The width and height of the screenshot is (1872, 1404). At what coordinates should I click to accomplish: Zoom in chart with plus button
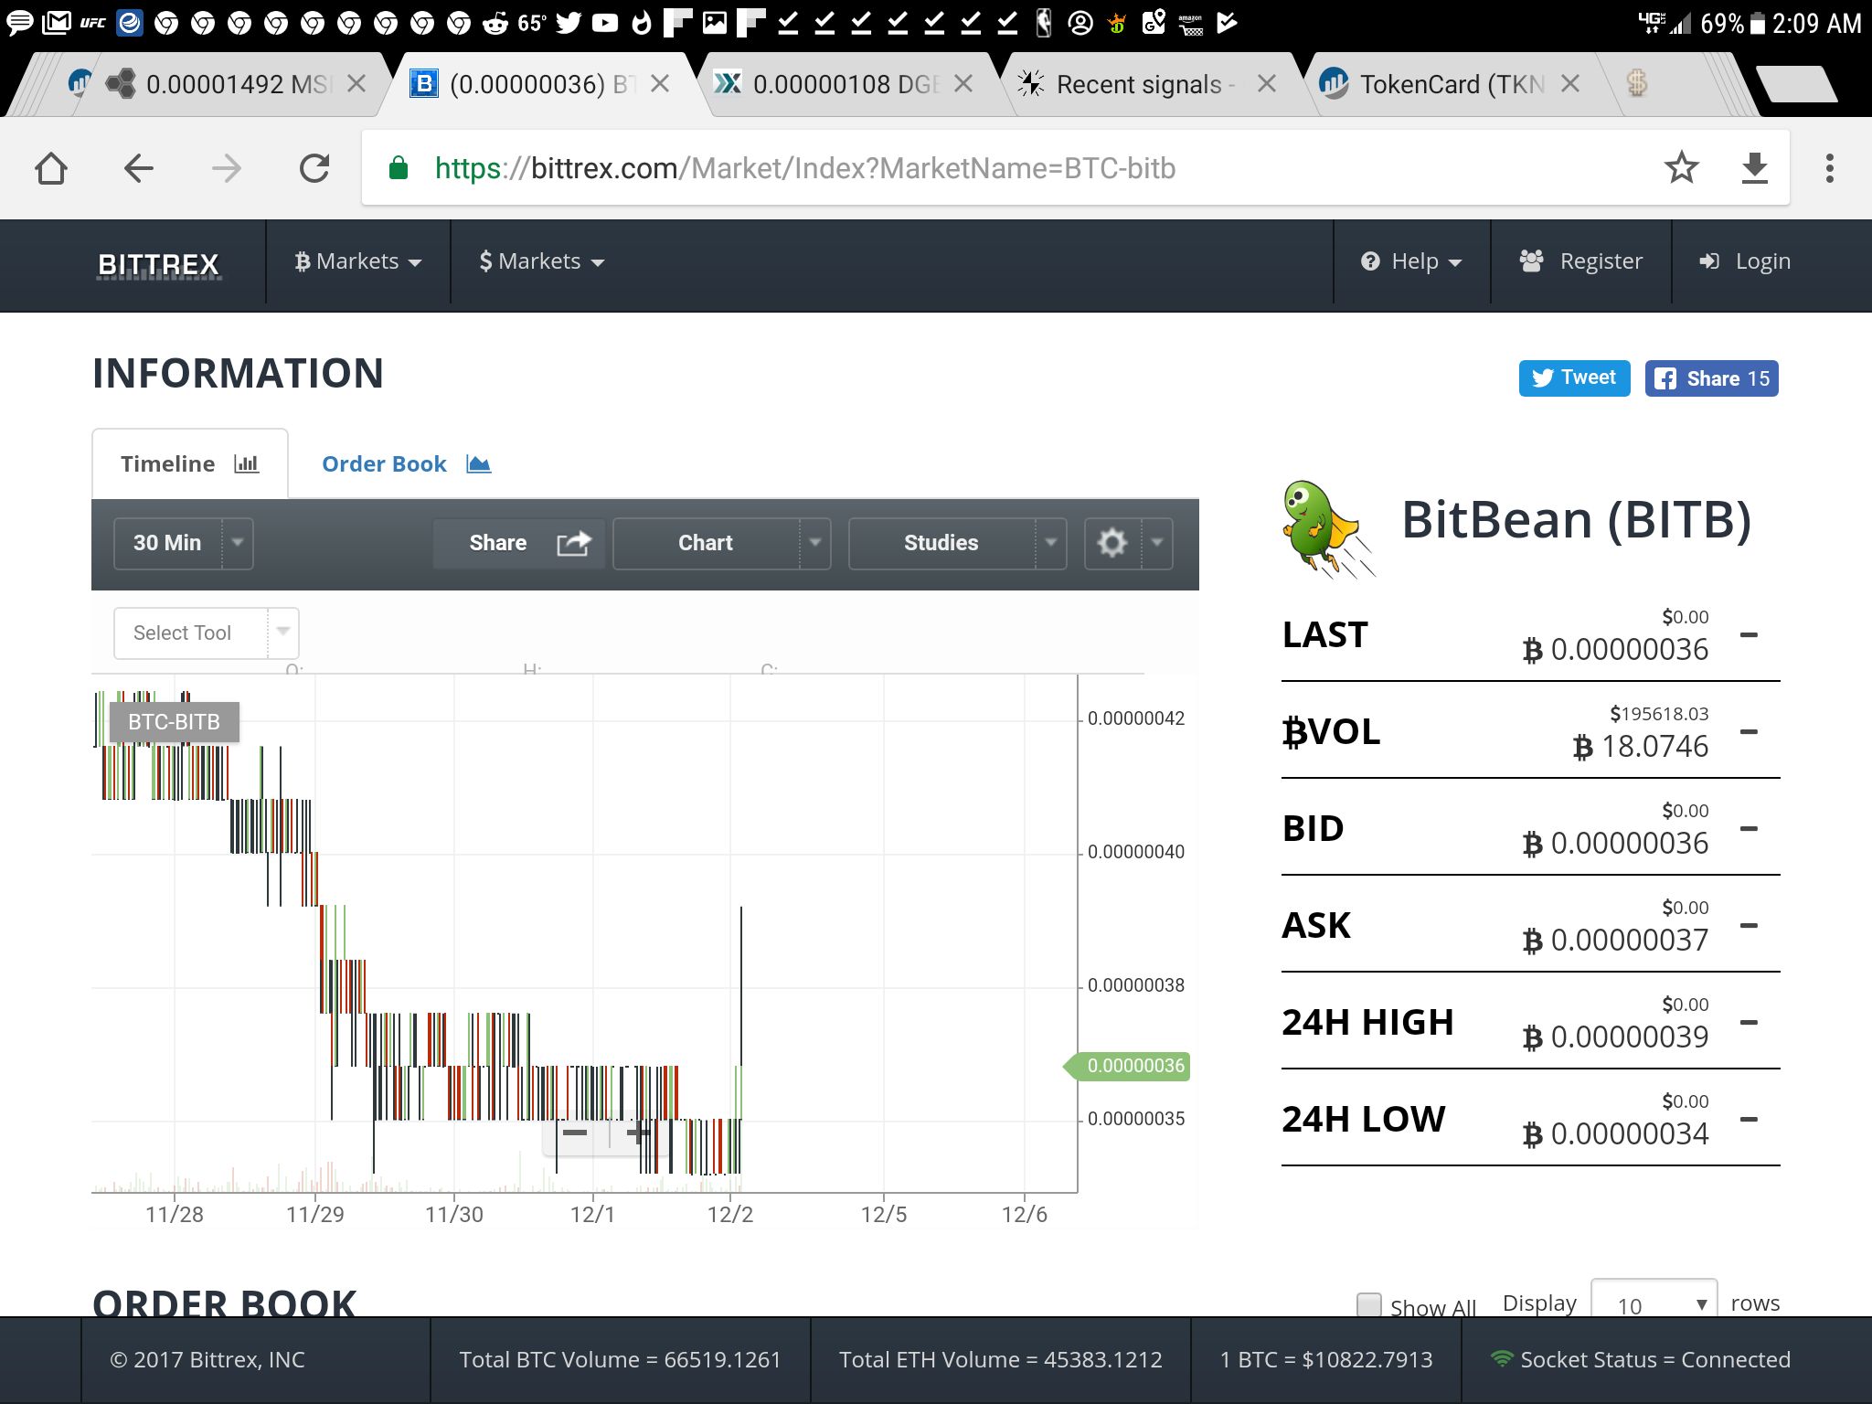pyautogui.click(x=636, y=1133)
